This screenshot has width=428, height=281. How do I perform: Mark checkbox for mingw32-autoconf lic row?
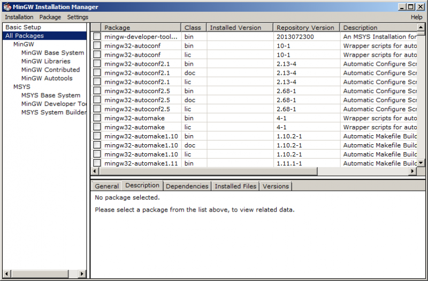point(97,54)
